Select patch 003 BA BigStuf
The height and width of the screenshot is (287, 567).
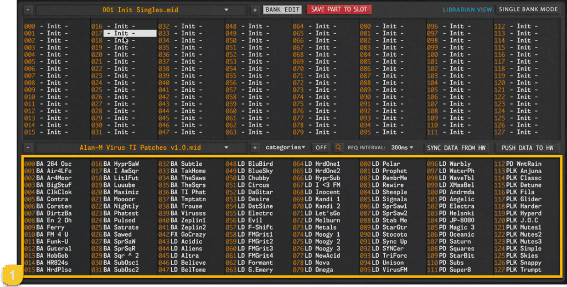coord(48,185)
